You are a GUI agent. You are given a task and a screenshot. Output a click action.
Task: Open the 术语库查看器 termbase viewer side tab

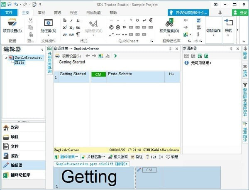(50, 60)
